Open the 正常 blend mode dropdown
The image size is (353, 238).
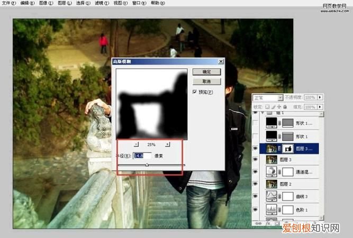coord(268,98)
